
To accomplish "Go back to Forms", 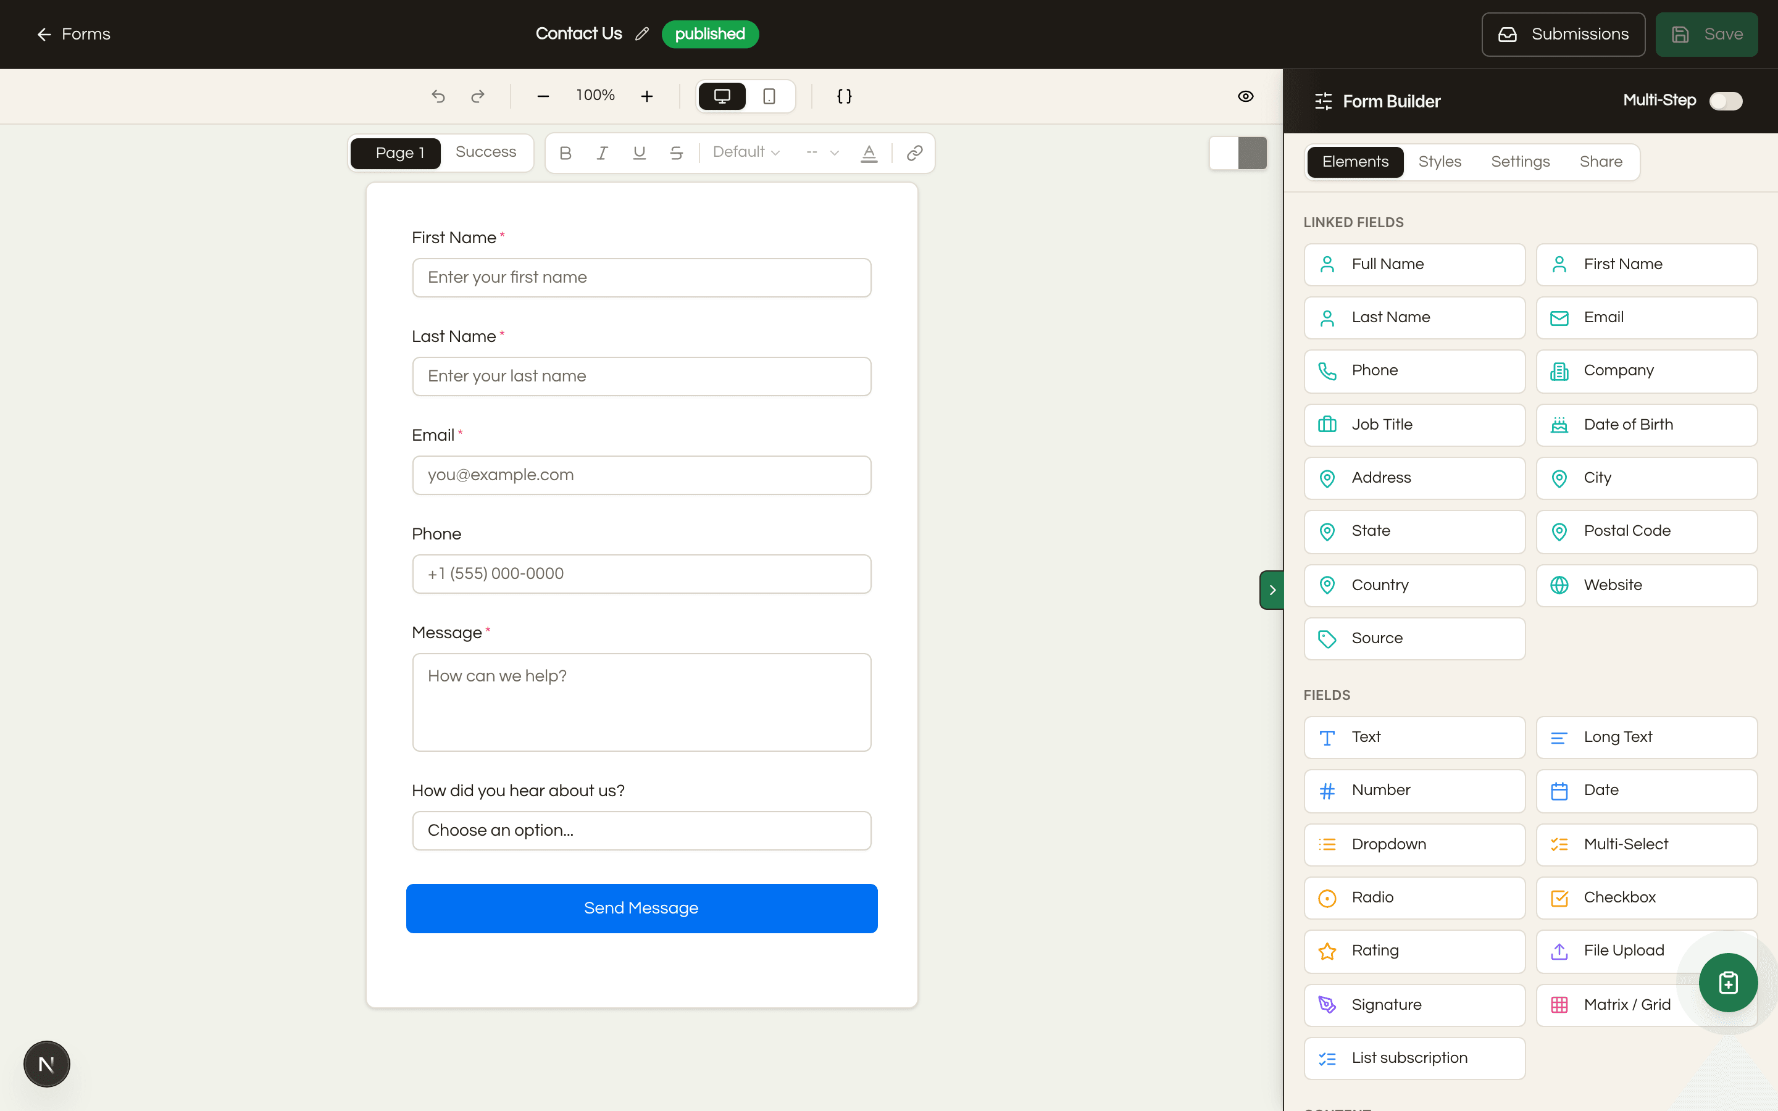I will click(x=73, y=34).
